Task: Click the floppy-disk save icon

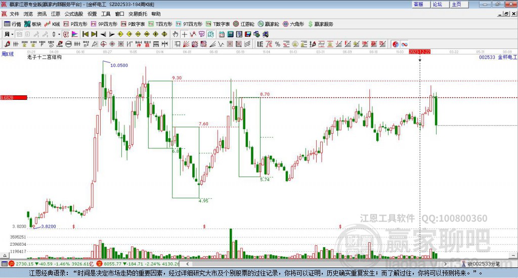Action: pos(248,34)
